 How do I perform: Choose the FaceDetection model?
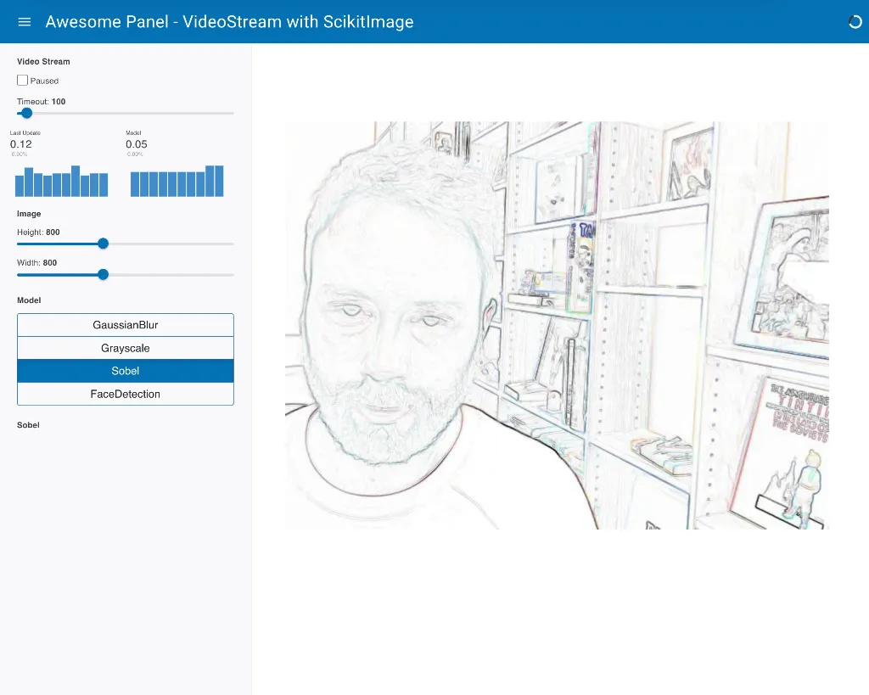[x=126, y=394]
